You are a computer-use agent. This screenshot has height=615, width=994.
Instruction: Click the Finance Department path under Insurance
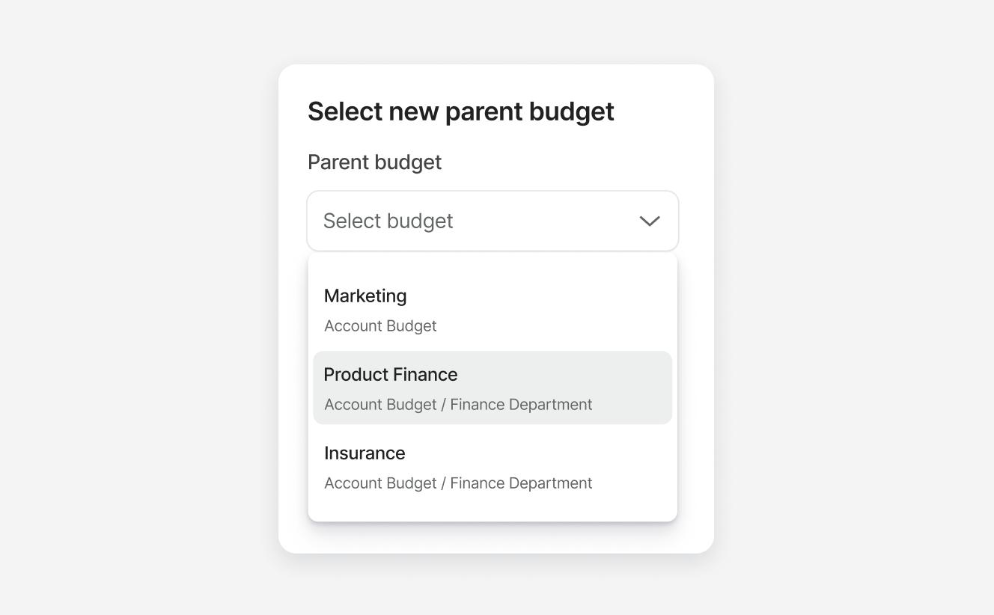[x=458, y=483]
